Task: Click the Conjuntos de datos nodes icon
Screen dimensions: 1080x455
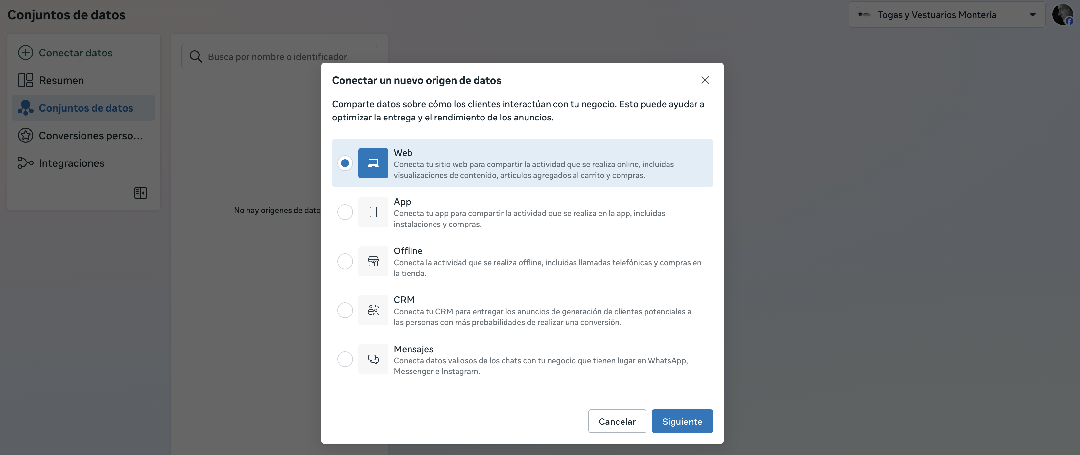Action: tap(26, 108)
